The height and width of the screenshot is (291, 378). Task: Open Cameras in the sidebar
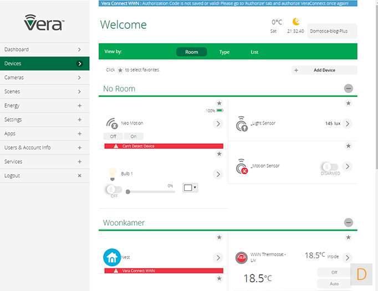44,77
